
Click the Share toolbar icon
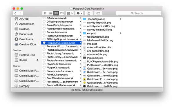coord(89,13)
